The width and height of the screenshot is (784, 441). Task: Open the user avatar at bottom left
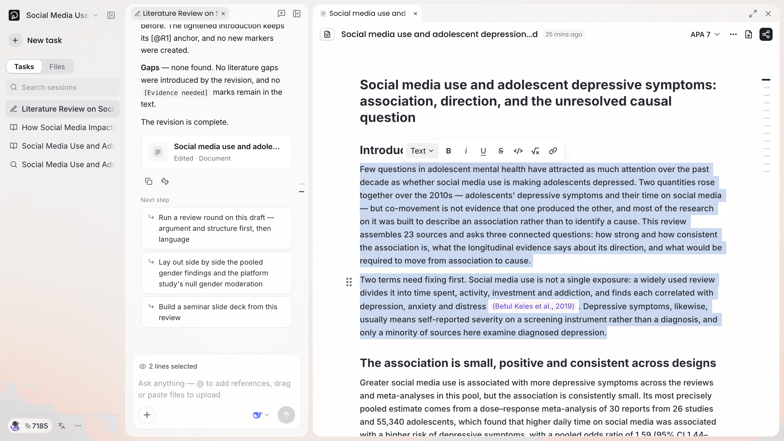pyautogui.click(x=15, y=425)
